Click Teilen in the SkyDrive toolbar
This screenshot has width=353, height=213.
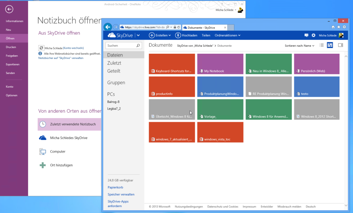pyautogui.click(x=206, y=35)
